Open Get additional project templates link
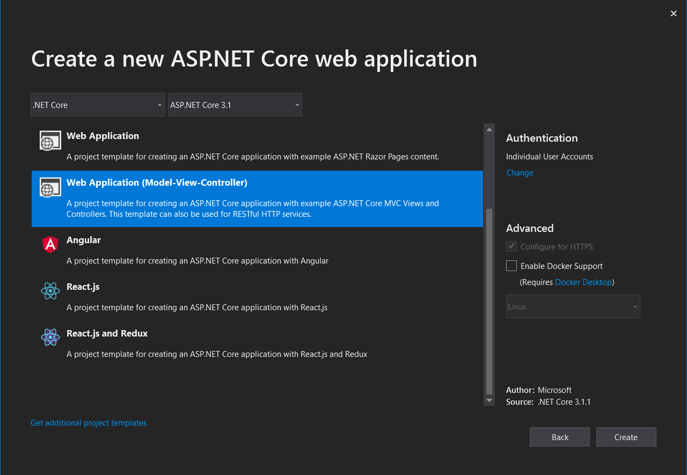 89,423
